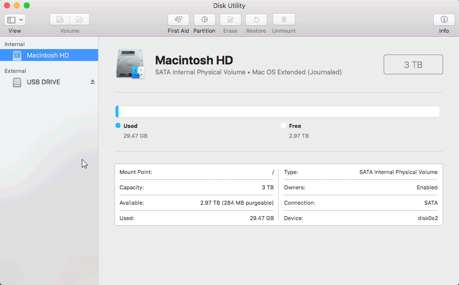
Task: Click the 29.47 GB value under Used legend
Action: pyautogui.click(x=135, y=136)
